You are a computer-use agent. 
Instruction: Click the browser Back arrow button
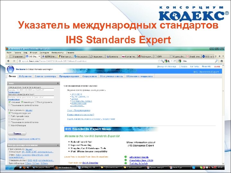click(8, 61)
